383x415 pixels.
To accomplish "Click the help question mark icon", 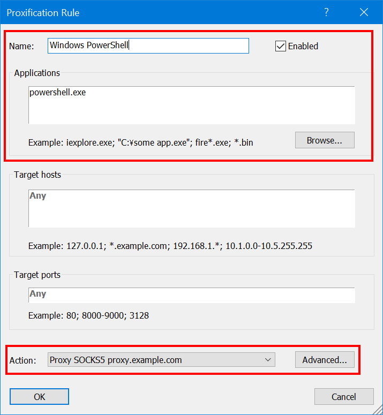I will (326, 12).
